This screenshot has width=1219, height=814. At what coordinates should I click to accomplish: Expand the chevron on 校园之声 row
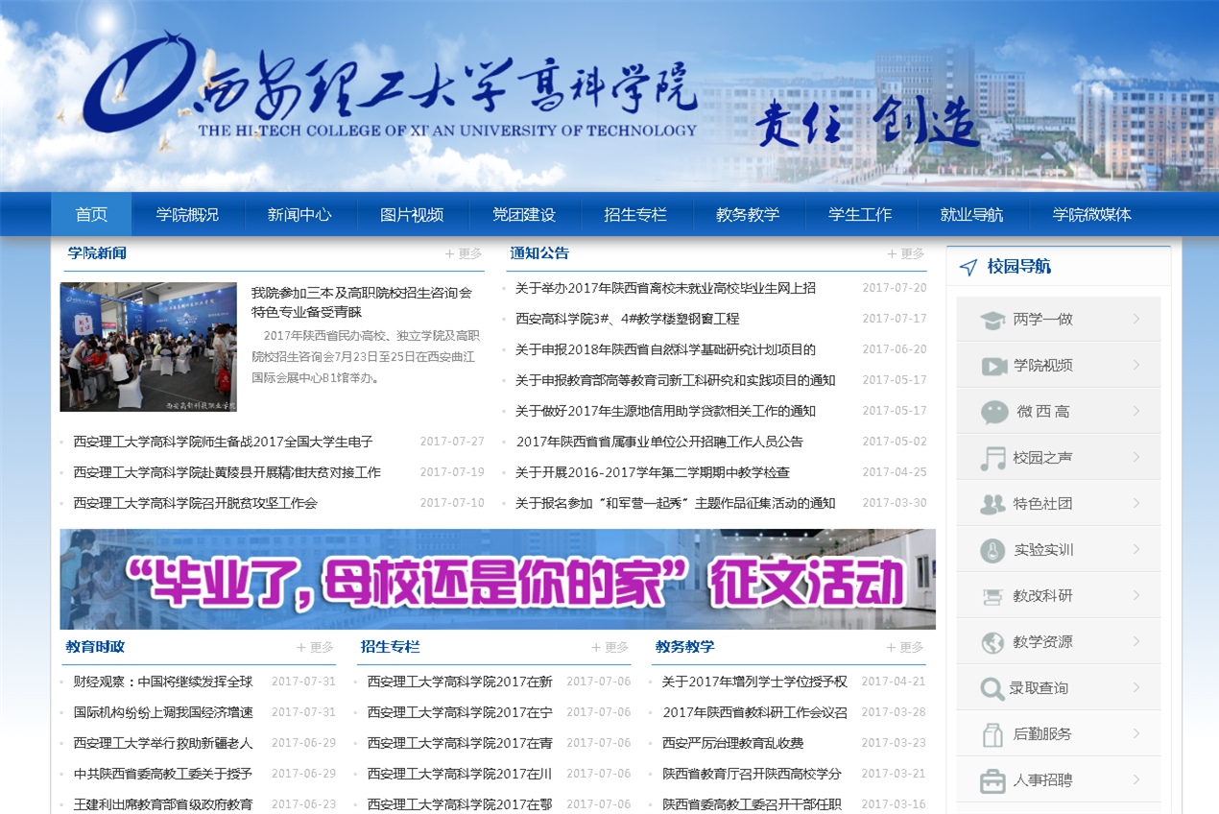pyautogui.click(x=1136, y=457)
